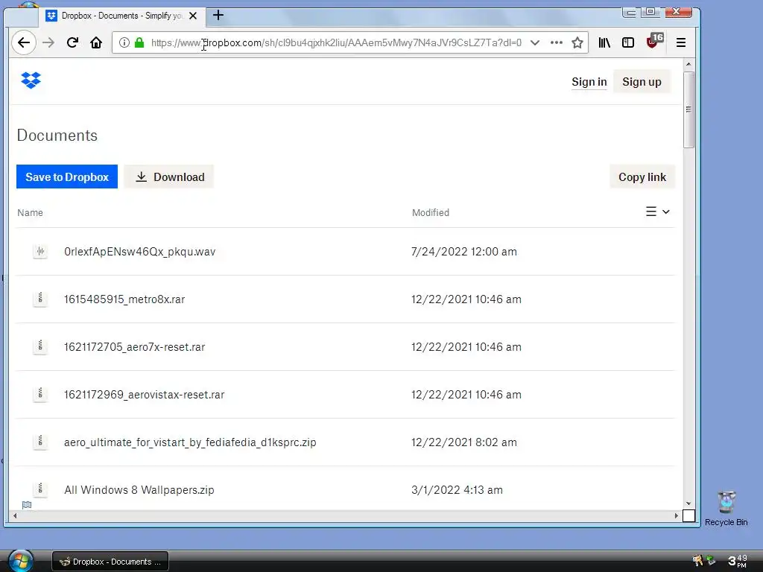Screen dimensions: 763x572
Task: Open the list view options dropdown
Action: 657,212
